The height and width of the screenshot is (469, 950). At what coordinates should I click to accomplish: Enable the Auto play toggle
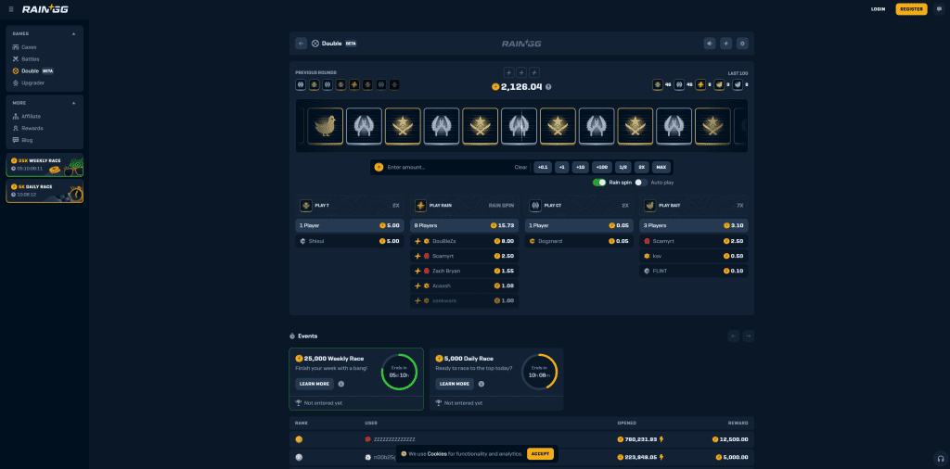[x=641, y=183]
